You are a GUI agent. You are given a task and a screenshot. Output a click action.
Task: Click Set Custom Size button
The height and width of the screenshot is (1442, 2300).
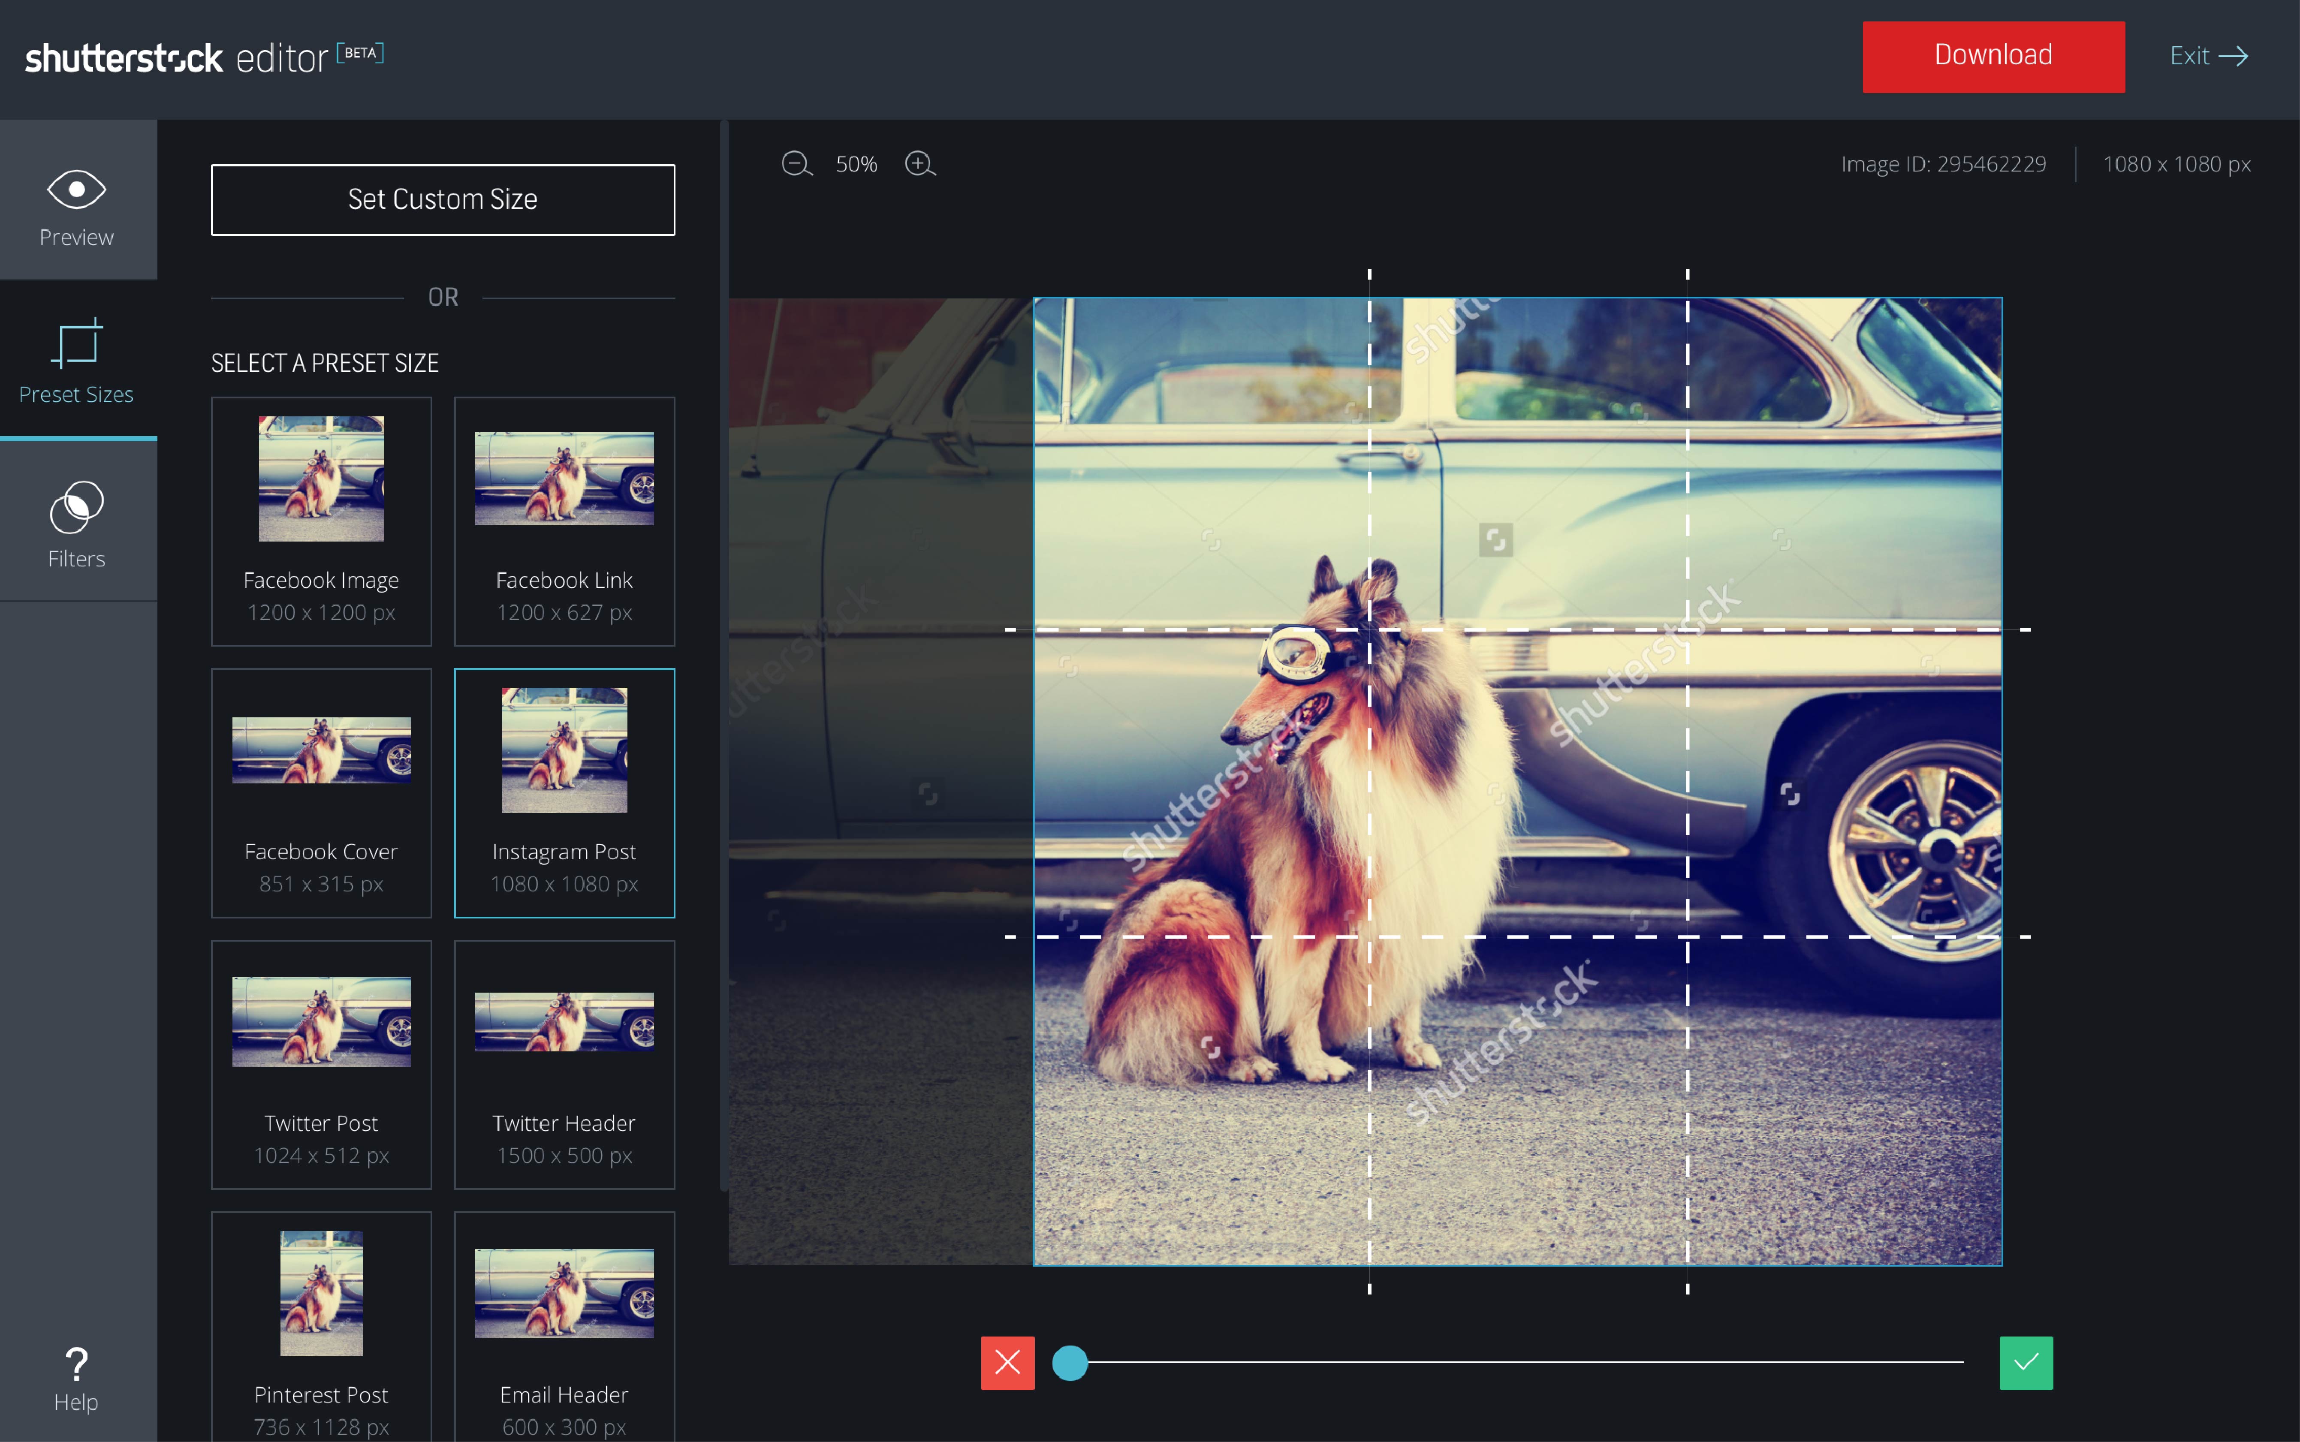443,199
